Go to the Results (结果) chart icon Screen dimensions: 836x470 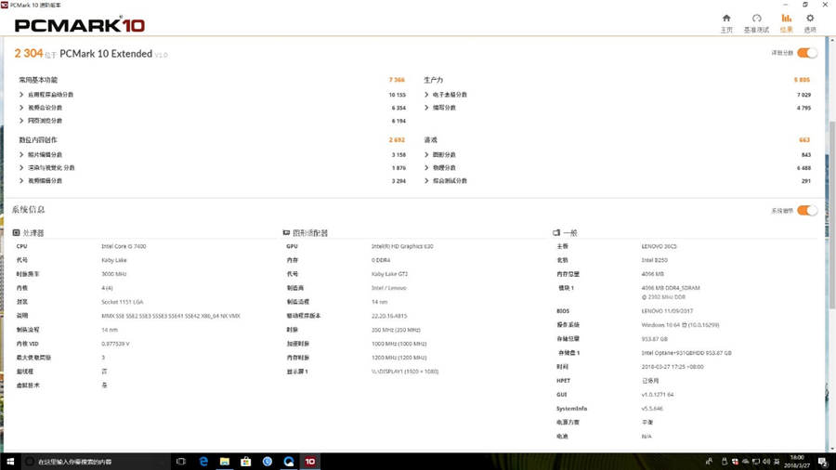[786, 19]
